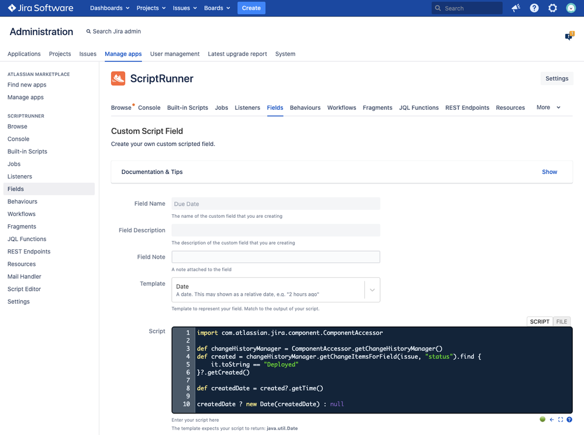Image resolution: width=584 pixels, height=435 pixels.
Task: Open REST Endpoints in sidebar
Action: [29, 252]
